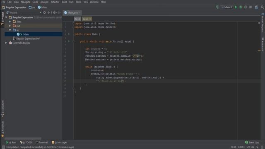Open the File menu

point(3,2)
